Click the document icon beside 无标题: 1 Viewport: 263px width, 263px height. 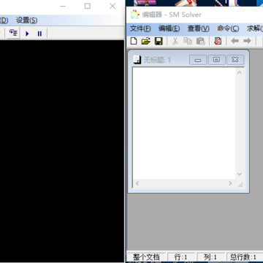(137, 60)
